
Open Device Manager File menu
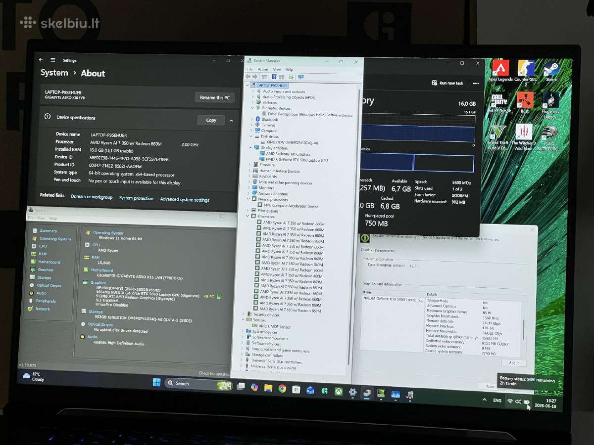click(250, 69)
